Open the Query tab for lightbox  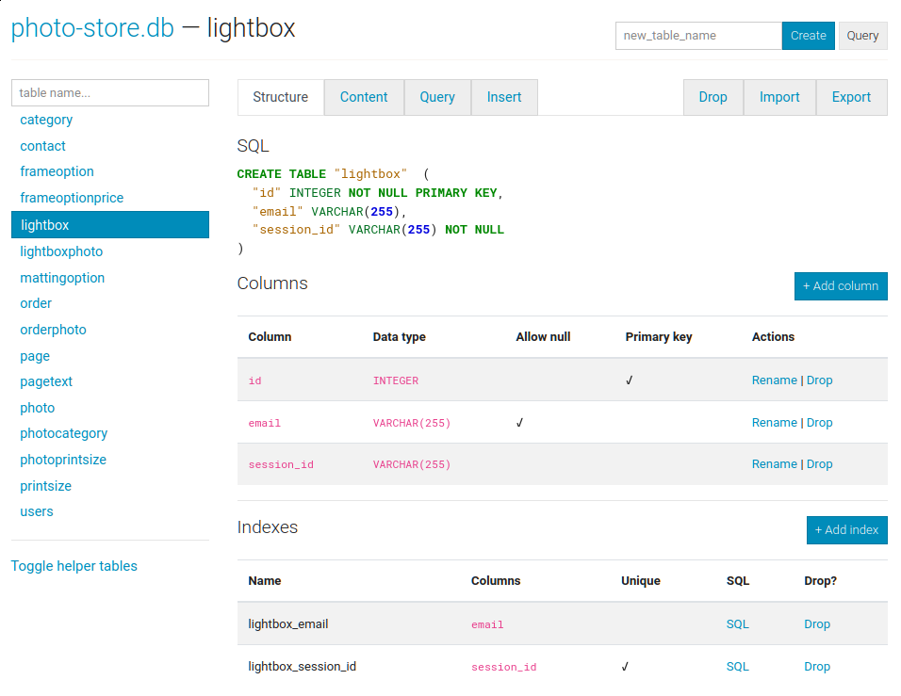click(437, 97)
